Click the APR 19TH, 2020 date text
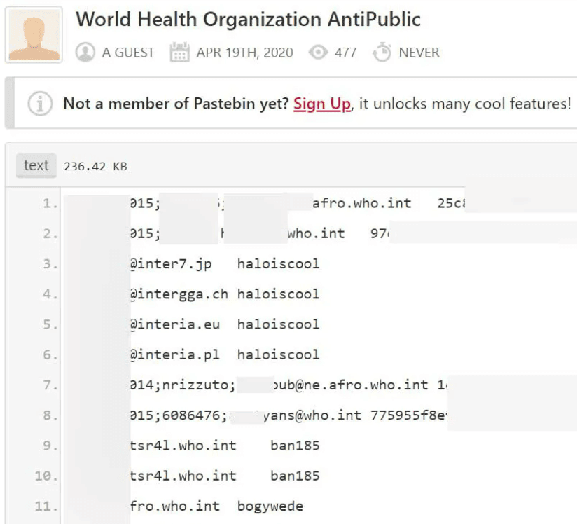The width and height of the screenshot is (577, 524). (244, 53)
